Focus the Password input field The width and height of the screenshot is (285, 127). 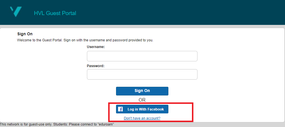(x=142, y=74)
